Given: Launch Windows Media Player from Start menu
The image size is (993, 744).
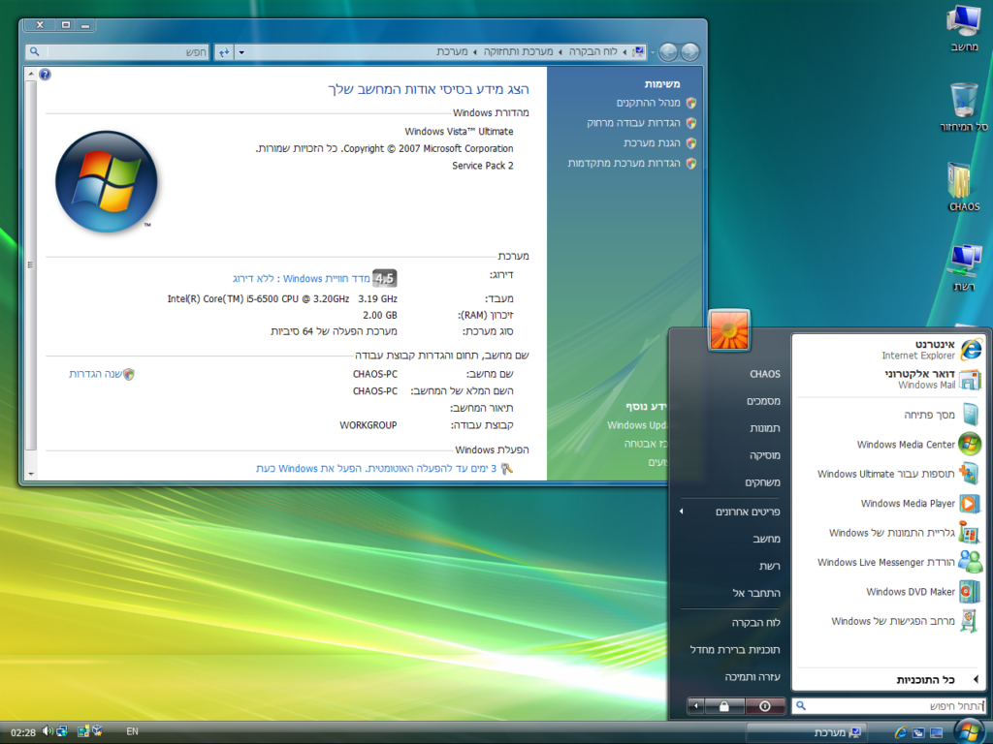Looking at the screenshot, I should coord(888,503).
